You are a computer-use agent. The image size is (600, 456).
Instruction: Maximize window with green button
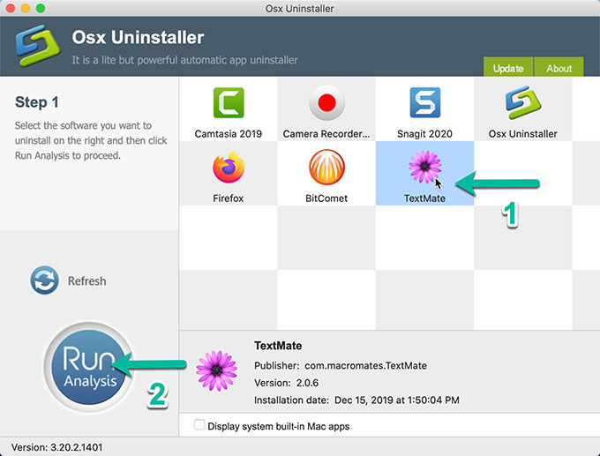point(41,8)
